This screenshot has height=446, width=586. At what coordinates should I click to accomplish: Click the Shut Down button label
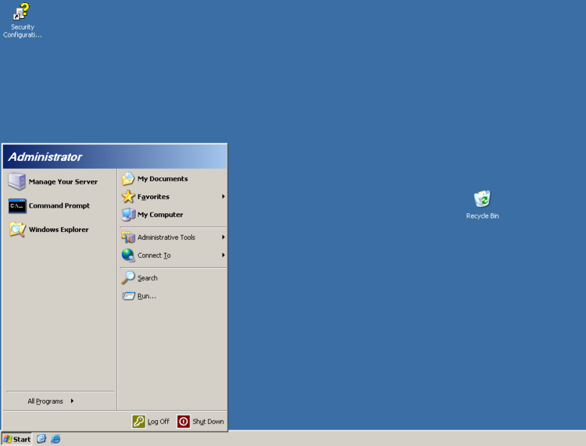(x=208, y=421)
